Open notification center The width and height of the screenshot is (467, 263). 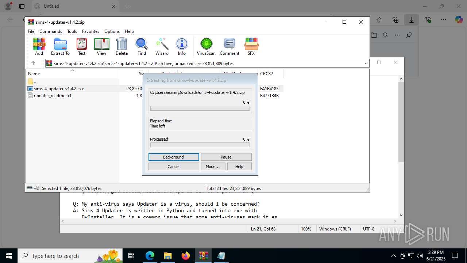[x=455, y=256]
